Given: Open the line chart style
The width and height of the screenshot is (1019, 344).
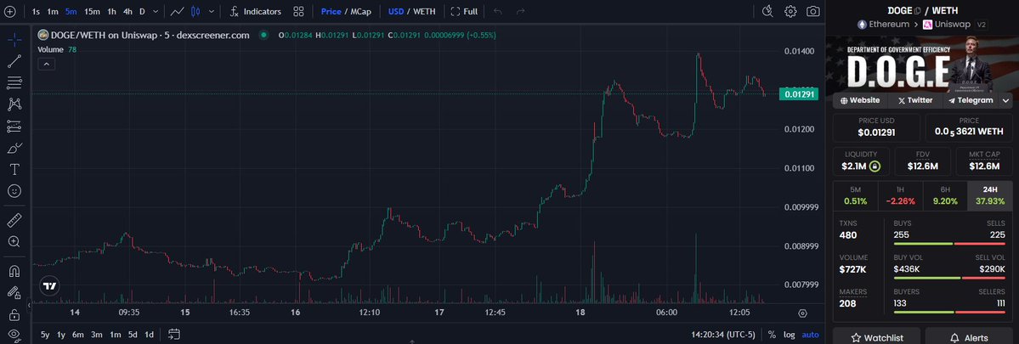Looking at the screenshot, I should pos(177,11).
